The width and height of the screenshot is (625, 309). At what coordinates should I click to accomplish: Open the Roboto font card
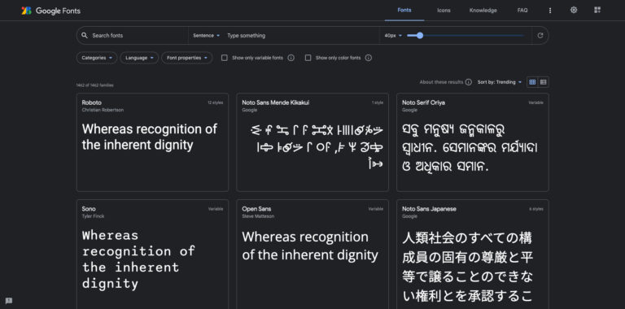152,142
